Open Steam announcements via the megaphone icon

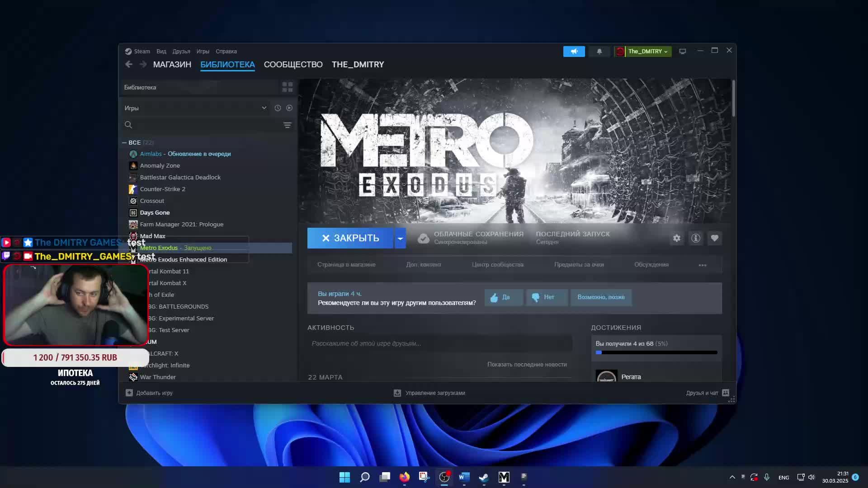[x=573, y=51]
